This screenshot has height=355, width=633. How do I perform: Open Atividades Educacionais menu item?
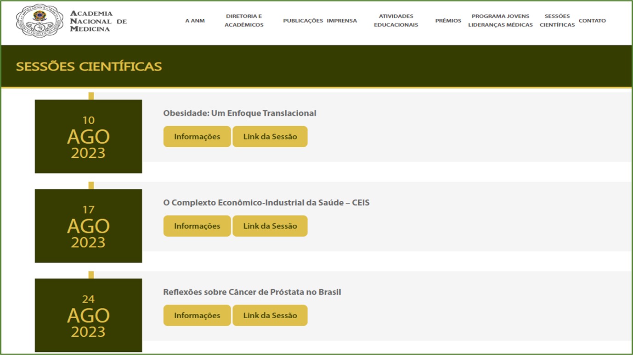tap(396, 21)
